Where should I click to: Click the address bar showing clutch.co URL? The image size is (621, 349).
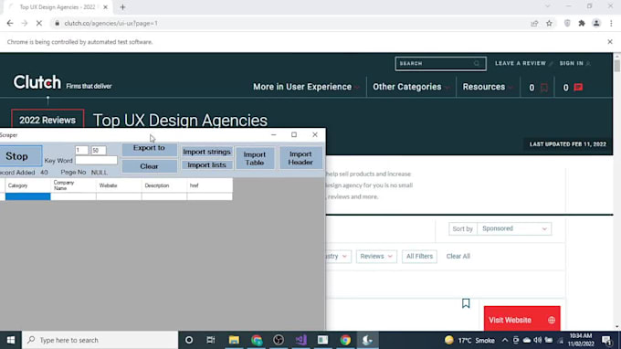(289, 24)
